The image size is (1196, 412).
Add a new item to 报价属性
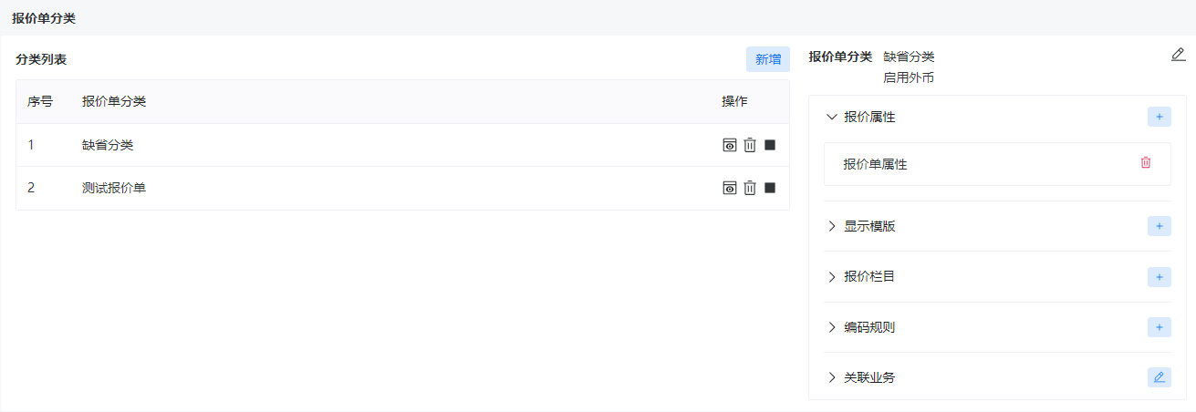[x=1159, y=117]
